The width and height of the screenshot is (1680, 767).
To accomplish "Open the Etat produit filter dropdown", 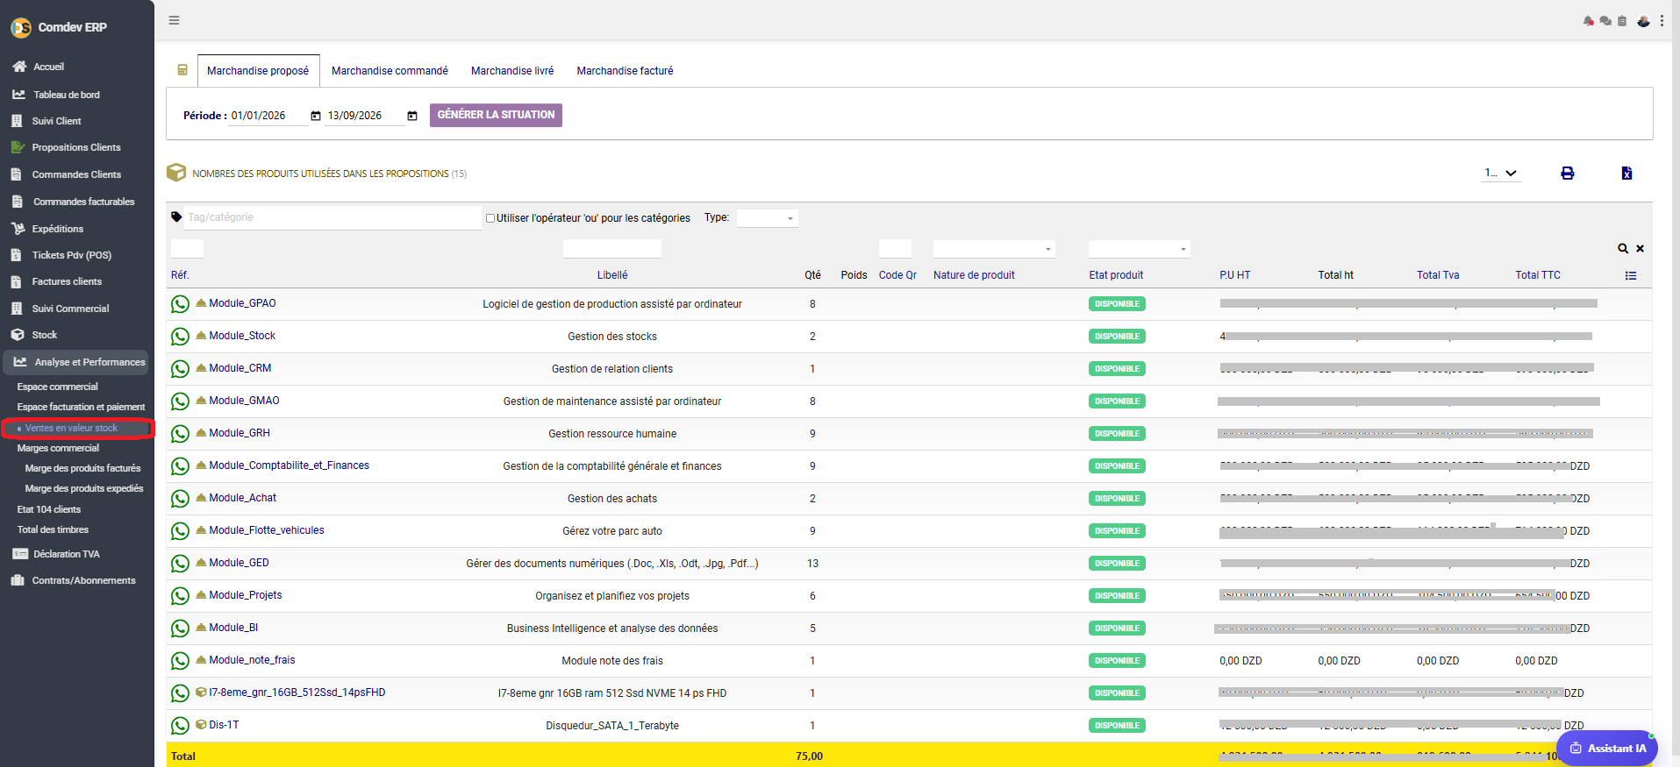I will pos(1139,249).
